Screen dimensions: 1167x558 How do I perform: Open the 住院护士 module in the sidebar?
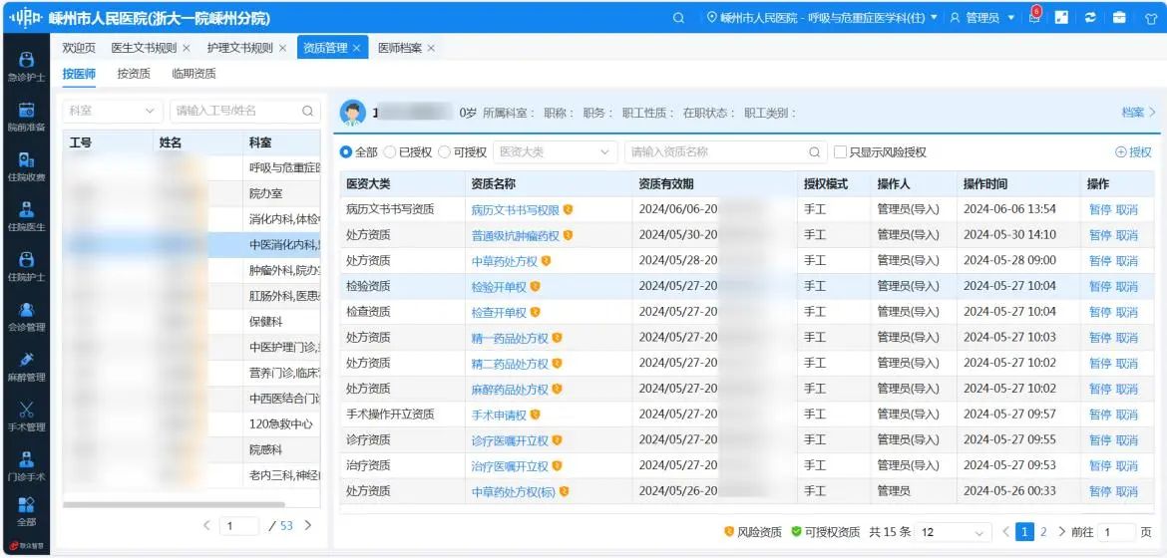pos(26,266)
